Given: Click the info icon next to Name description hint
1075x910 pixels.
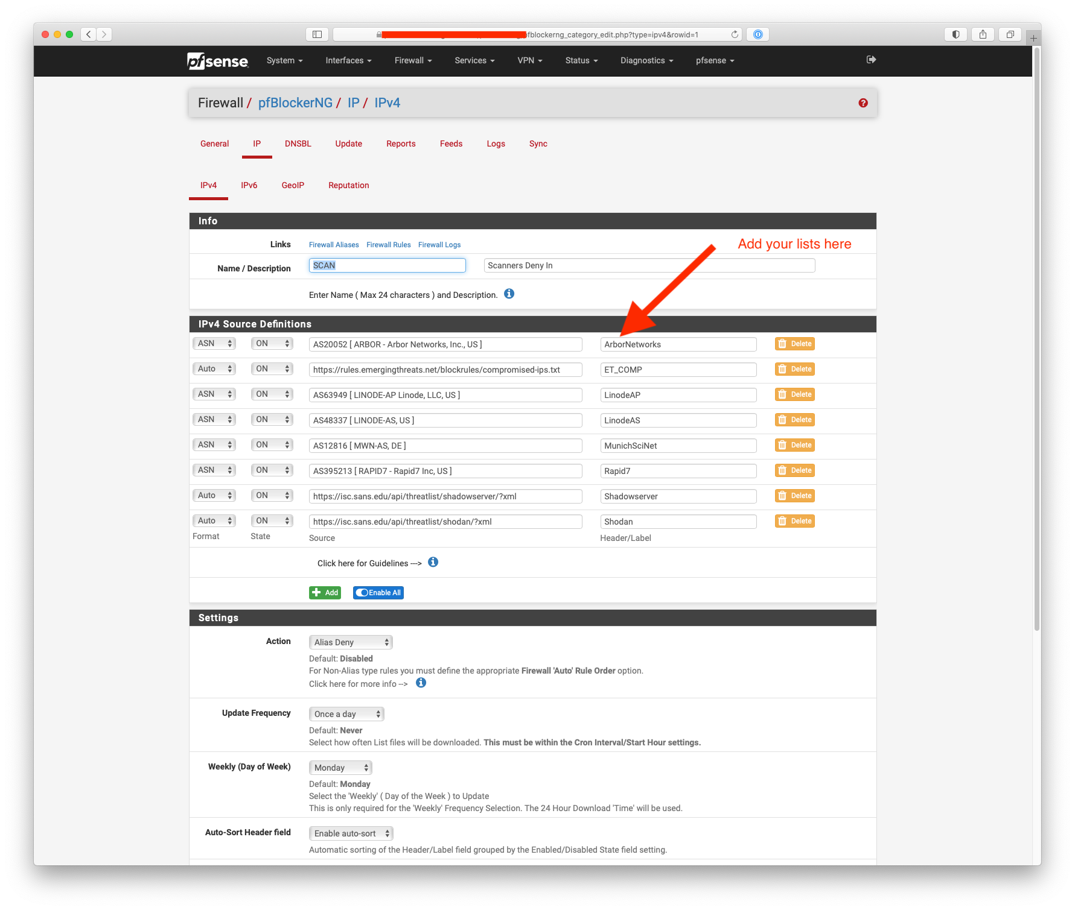Looking at the screenshot, I should [509, 294].
